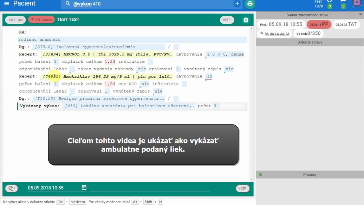Open Sumár zdravotného stavu panel menu
The height and width of the screenshot is (205, 364).
point(361,15)
